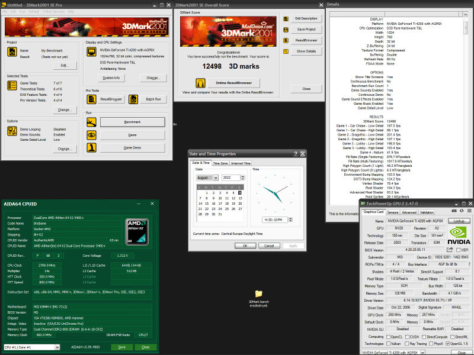The image size is (474, 355).
Task: Click the Lookup button in GPU-Z
Action: pos(459,221)
